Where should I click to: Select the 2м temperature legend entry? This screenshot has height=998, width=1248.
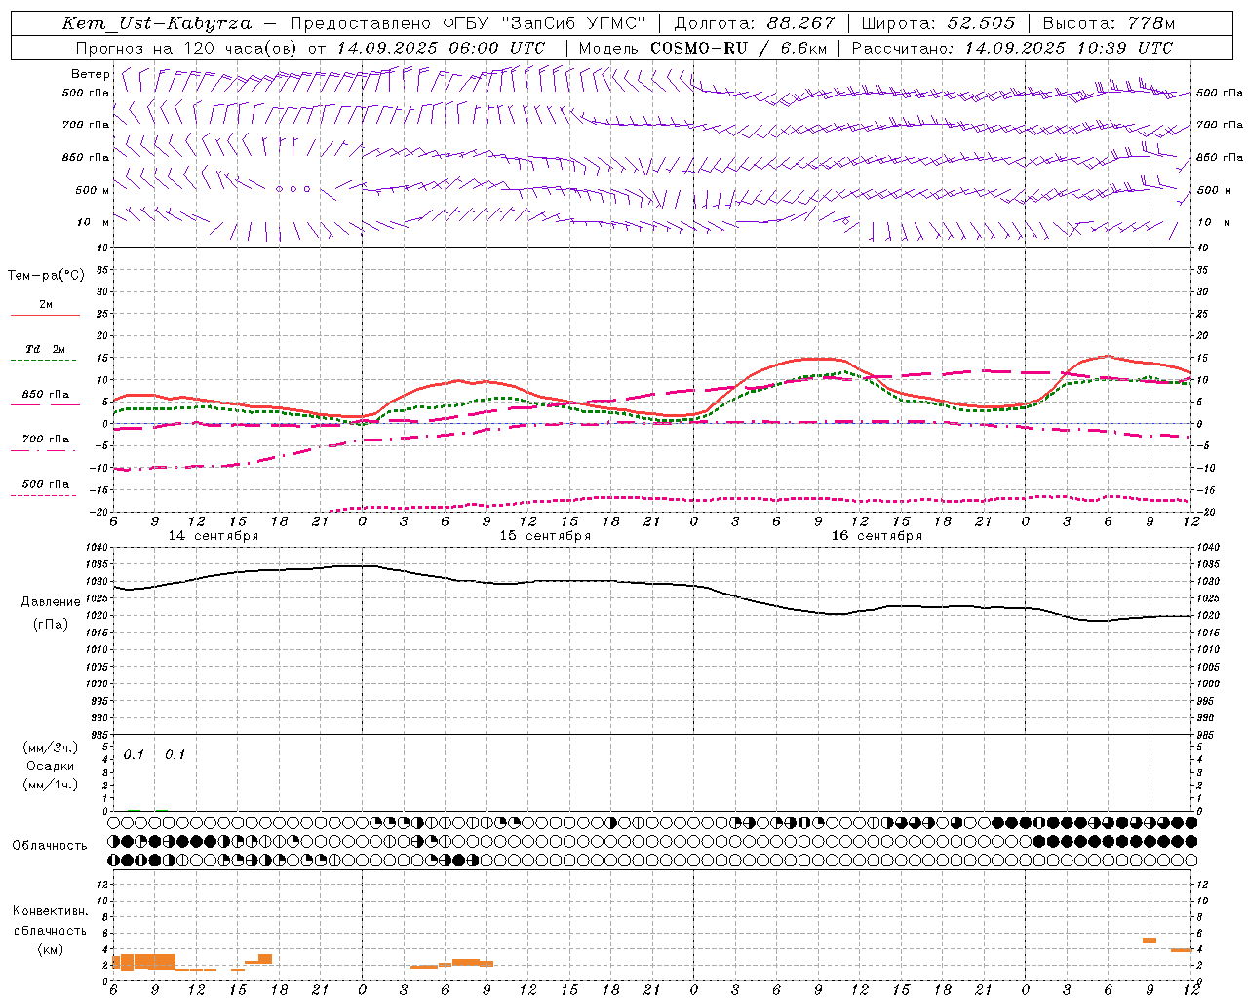click(x=46, y=305)
